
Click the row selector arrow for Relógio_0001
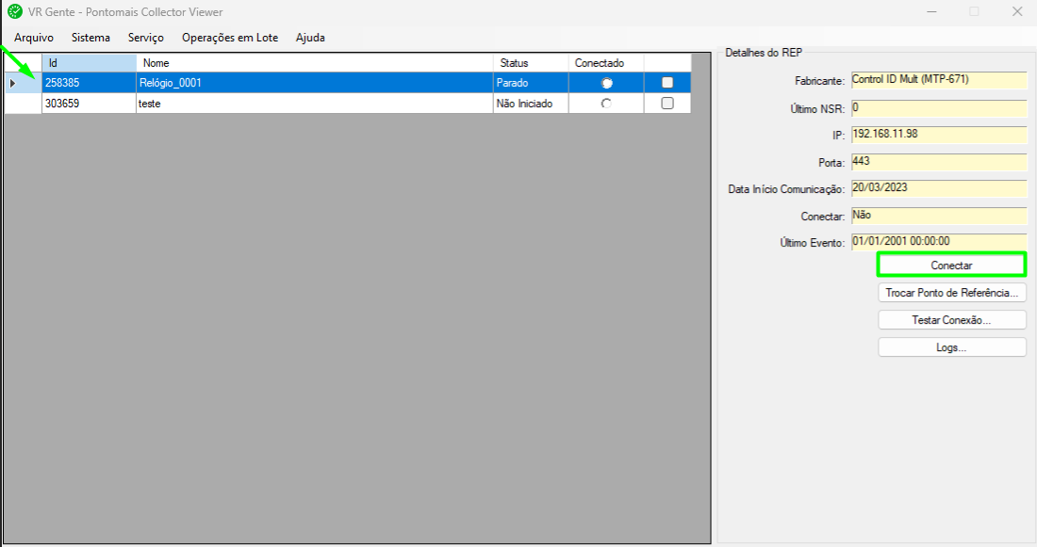pyautogui.click(x=13, y=83)
